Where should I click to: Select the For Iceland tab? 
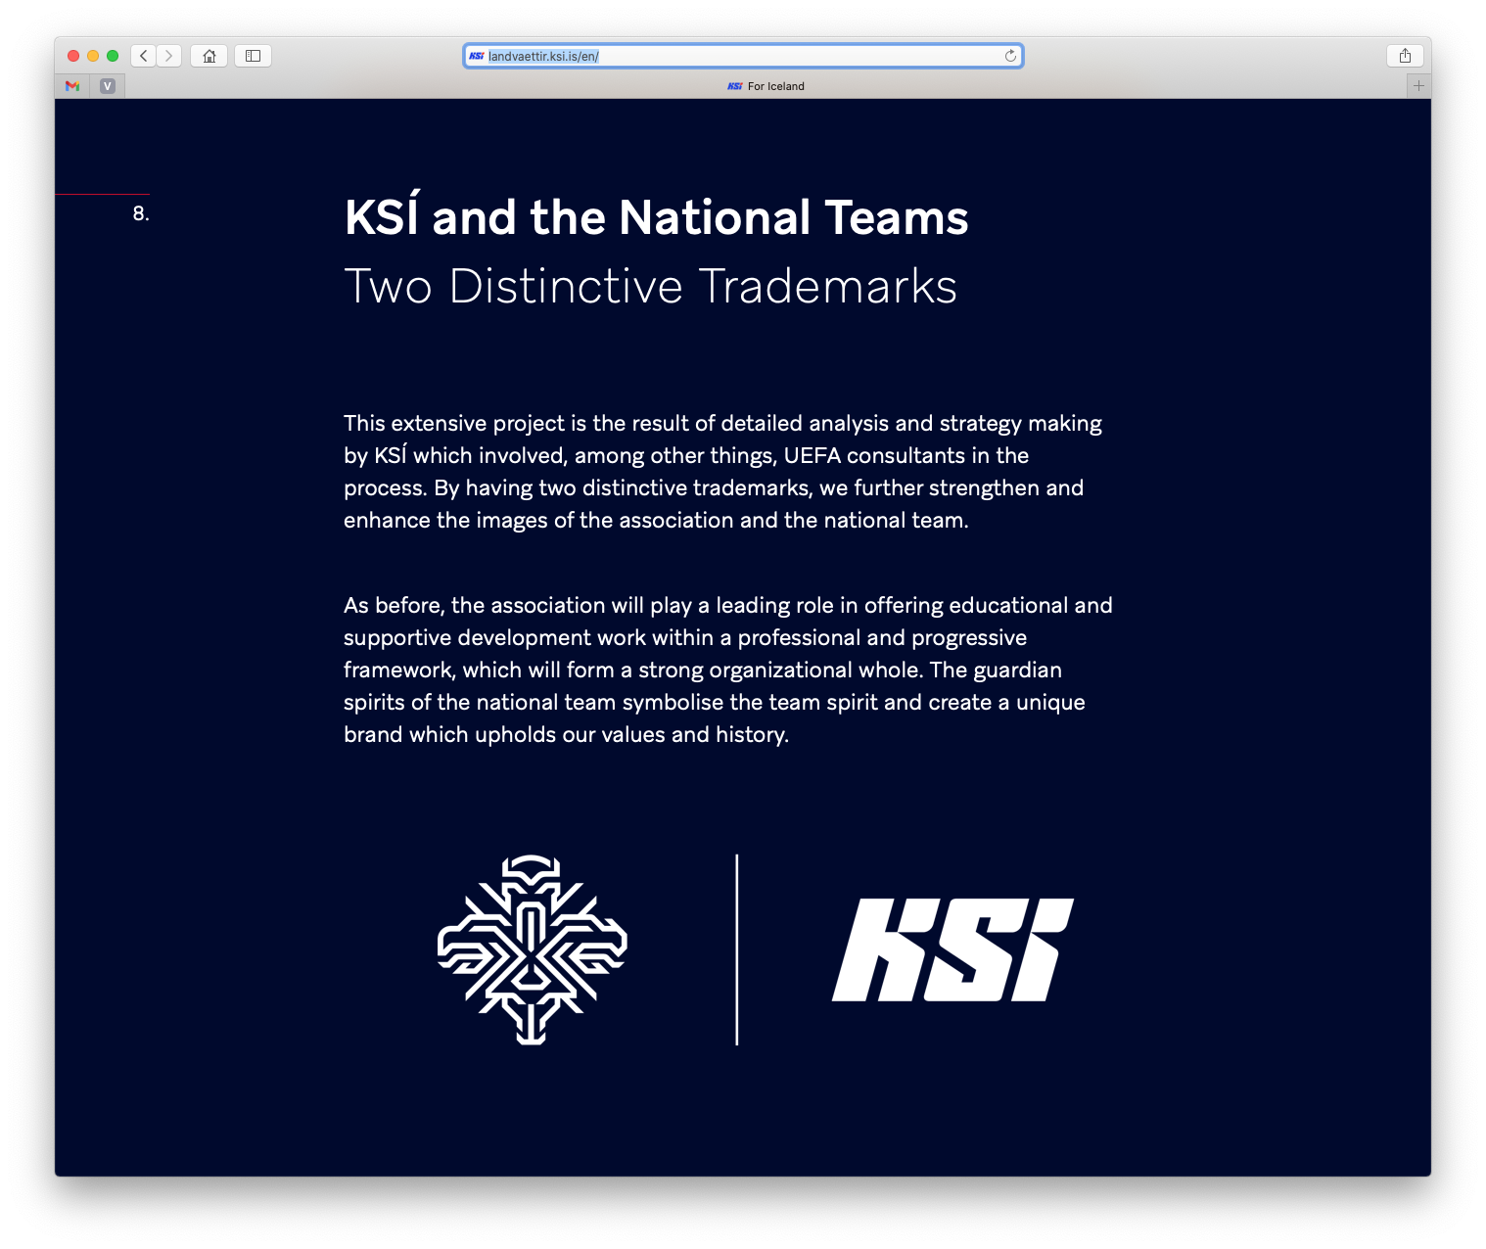766,86
